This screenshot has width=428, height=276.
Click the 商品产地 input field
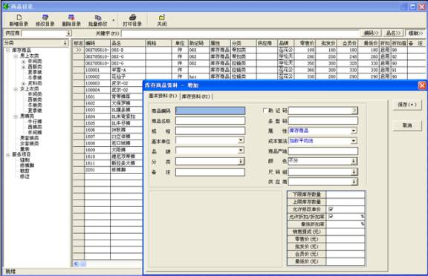tap(323, 151)
